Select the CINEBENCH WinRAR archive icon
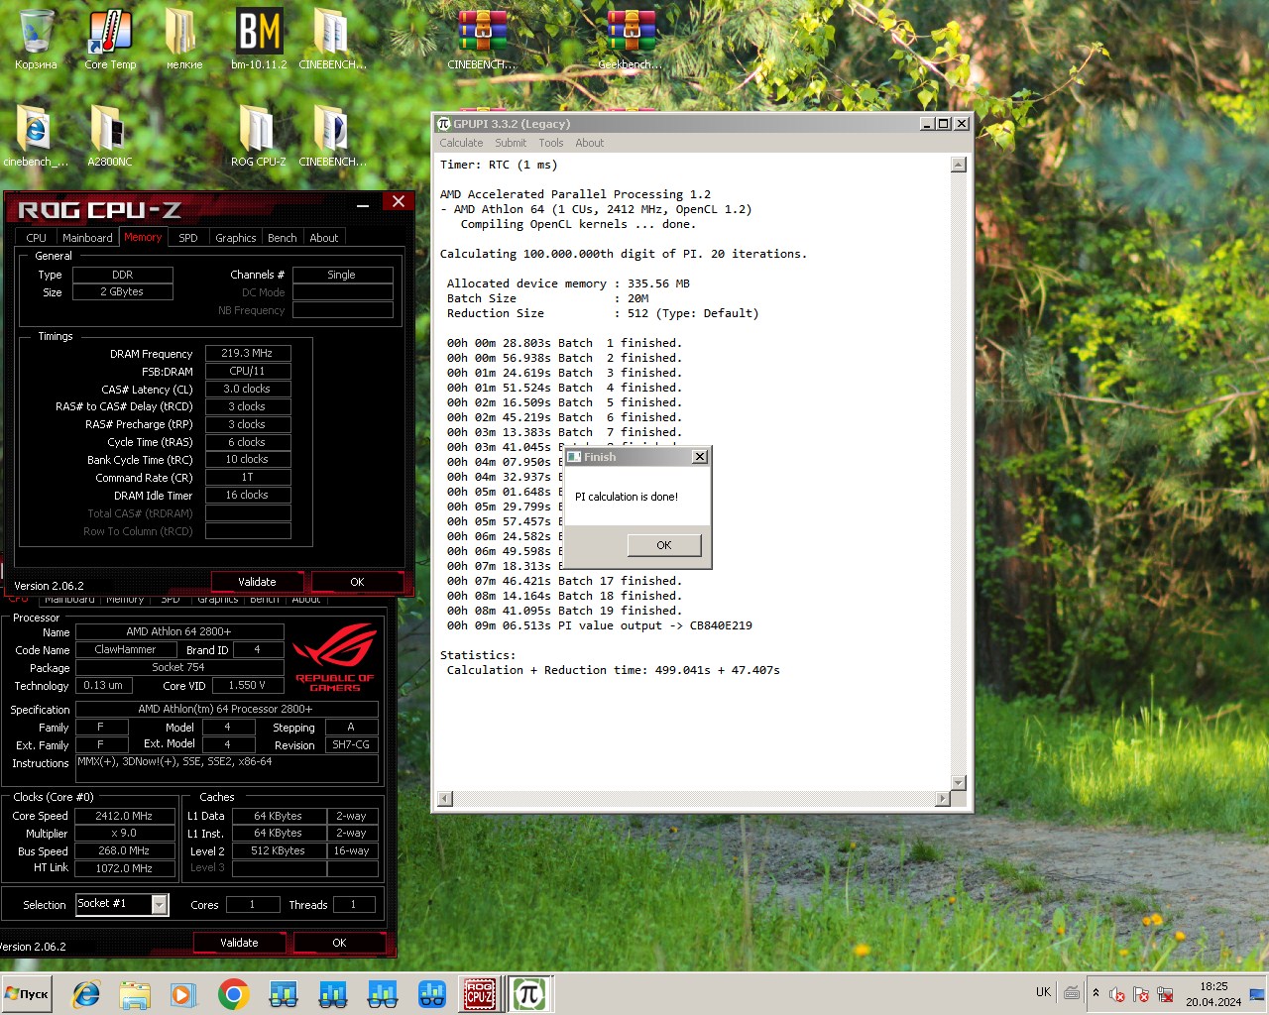 pyautogui.click(x=482, y=40)
